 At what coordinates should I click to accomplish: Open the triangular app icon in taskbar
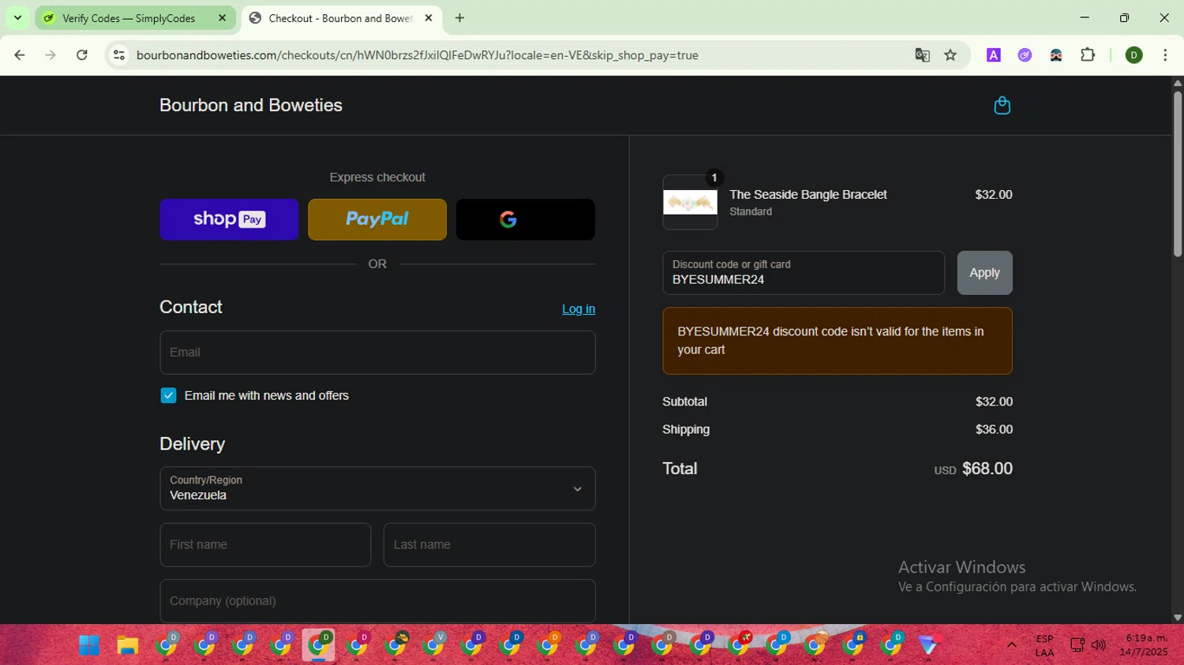coord(929,645)
